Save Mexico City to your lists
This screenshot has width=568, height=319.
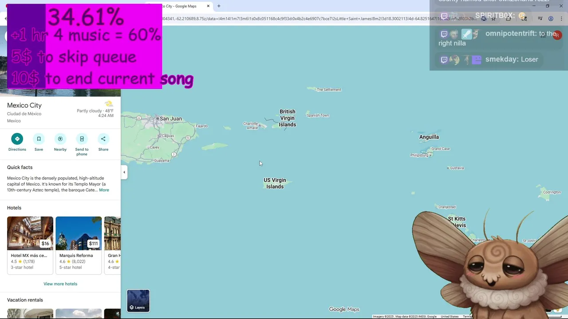[39, 143]
